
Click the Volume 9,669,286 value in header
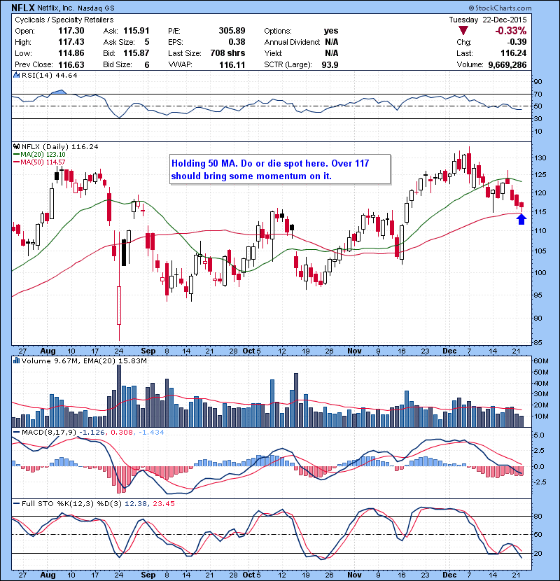coord(522,64)
